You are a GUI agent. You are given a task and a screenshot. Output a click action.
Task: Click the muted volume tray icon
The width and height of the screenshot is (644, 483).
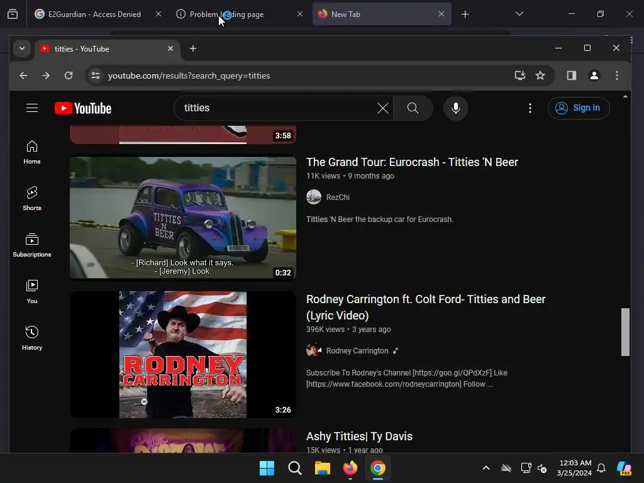click(x=542, y=468)
